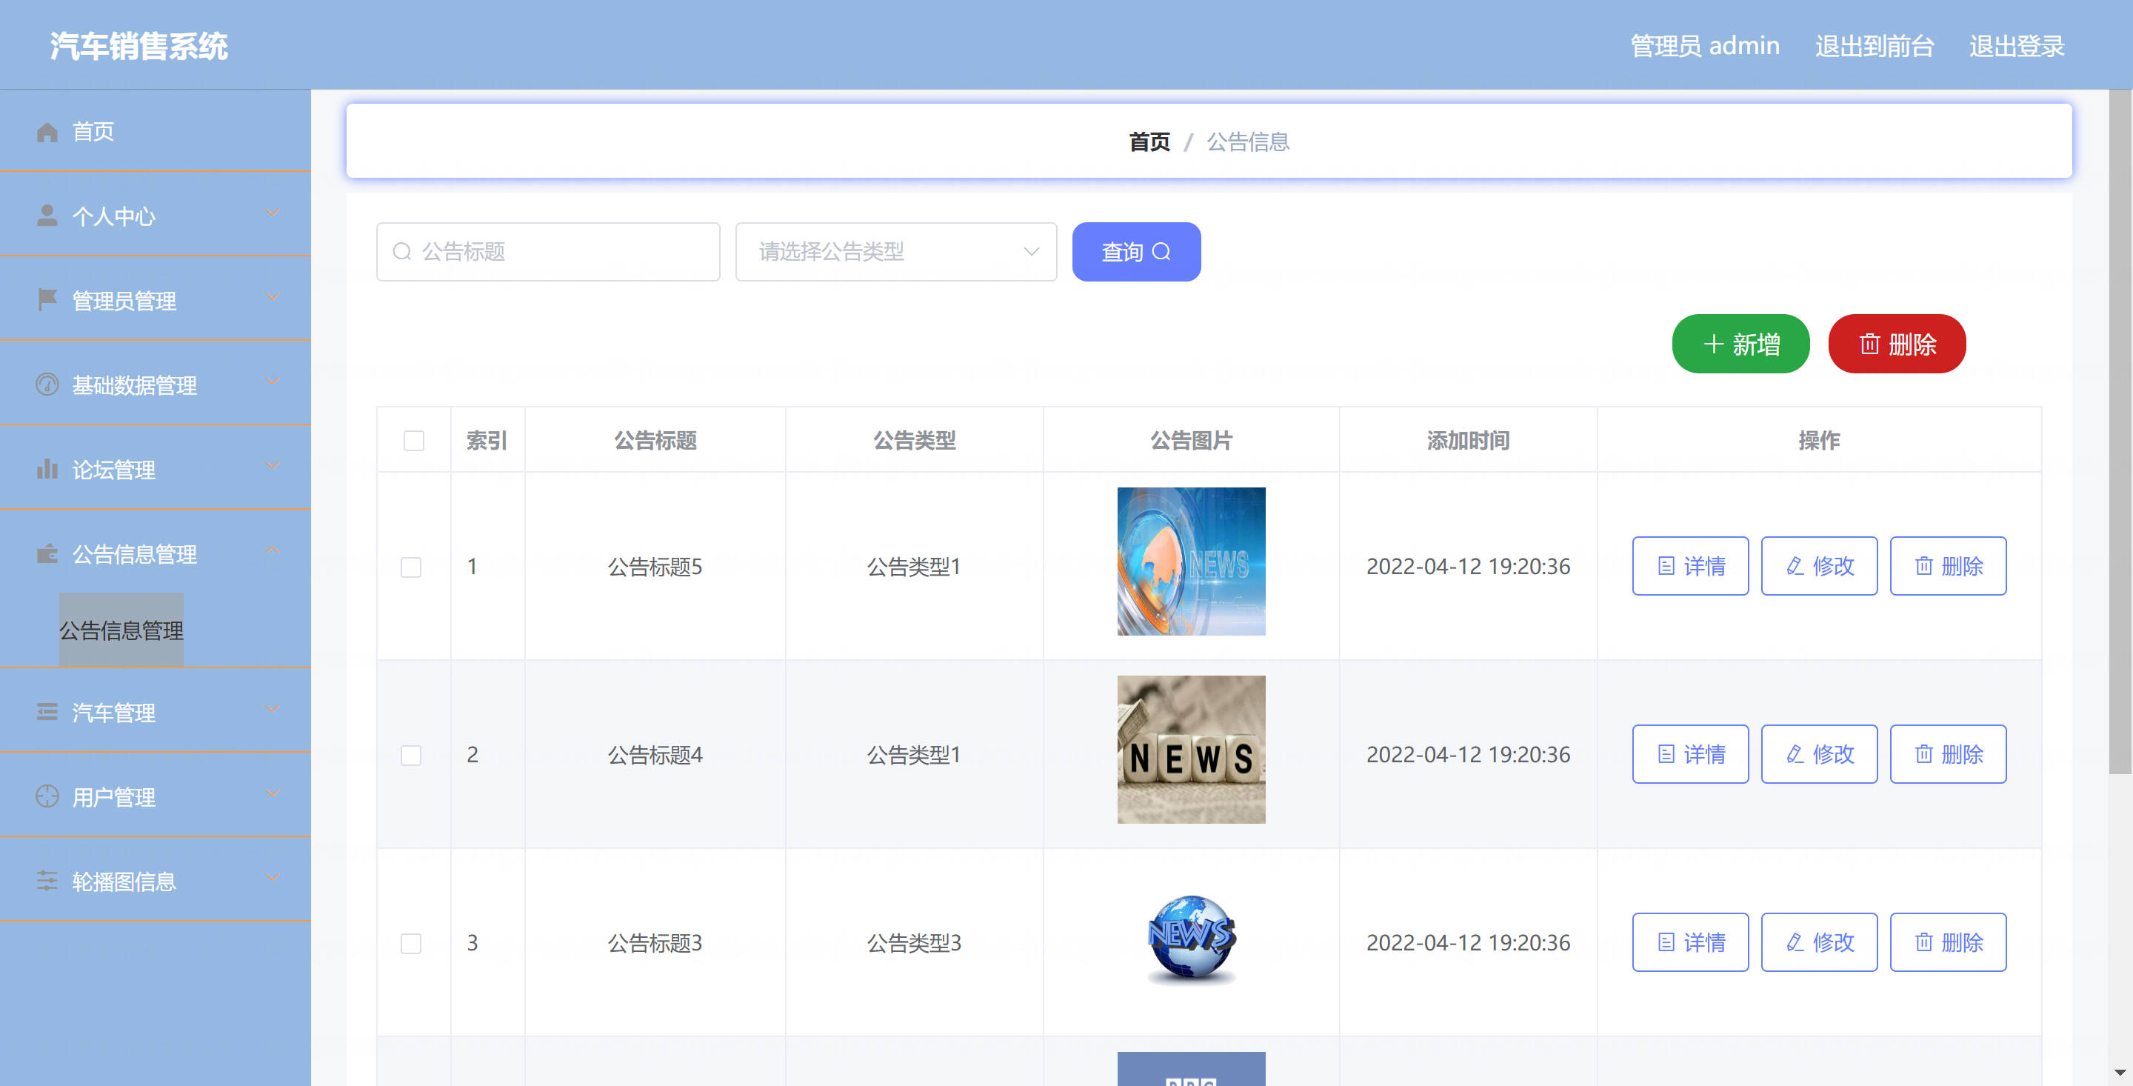2133x1086 pixels.
Task: Open the 首页 sidebar menu item
Action: (x=156, y=132)
